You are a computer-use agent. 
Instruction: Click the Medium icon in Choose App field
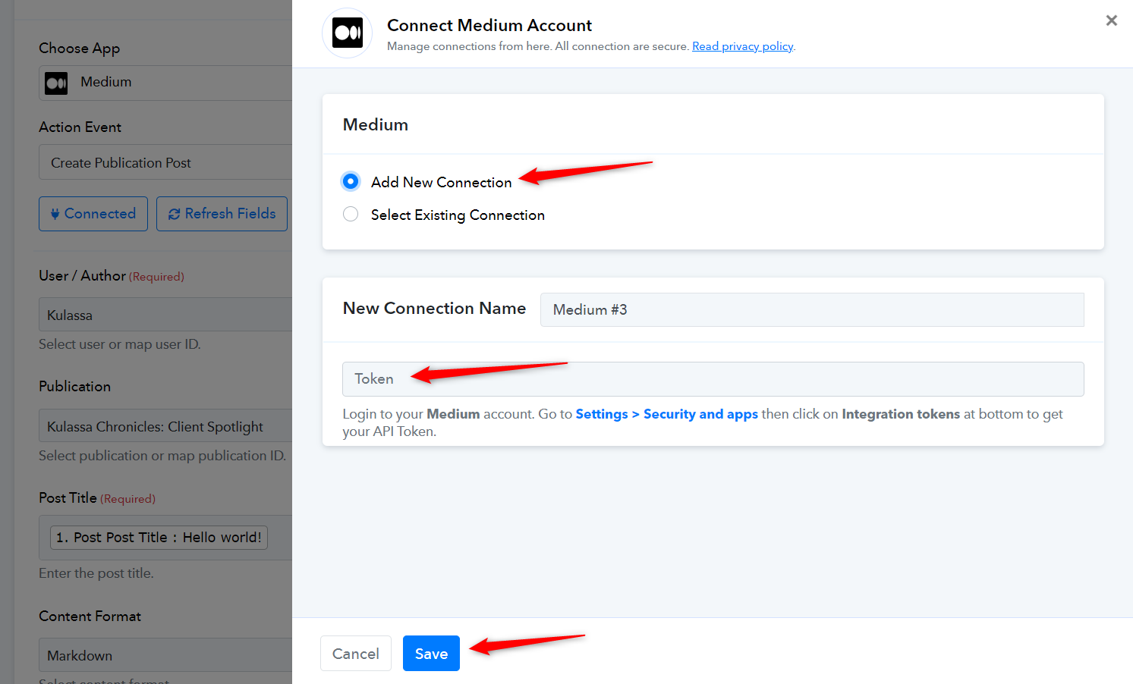56,83
